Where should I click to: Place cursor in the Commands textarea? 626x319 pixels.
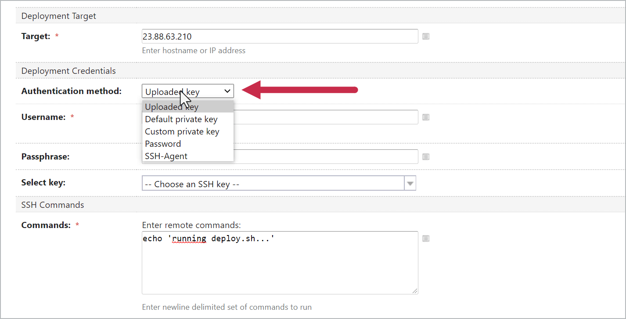280,263
